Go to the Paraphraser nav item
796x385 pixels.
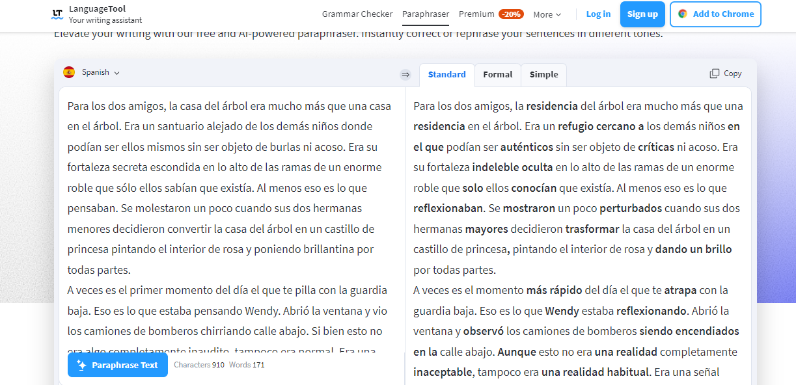(426, 14)
